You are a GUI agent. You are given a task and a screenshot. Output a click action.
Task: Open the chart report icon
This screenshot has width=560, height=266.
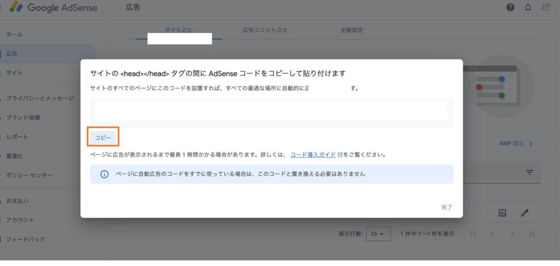[502, 213]
